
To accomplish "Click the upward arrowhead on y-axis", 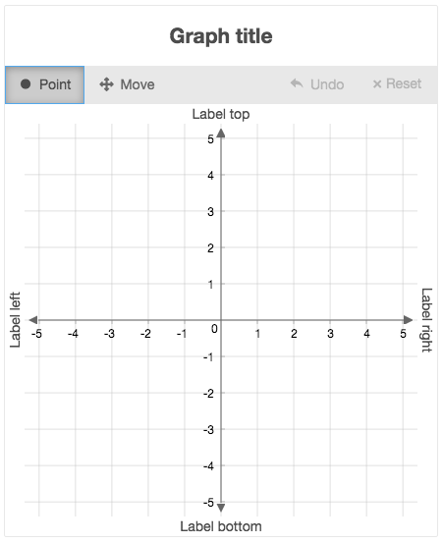I will (221, 134).
